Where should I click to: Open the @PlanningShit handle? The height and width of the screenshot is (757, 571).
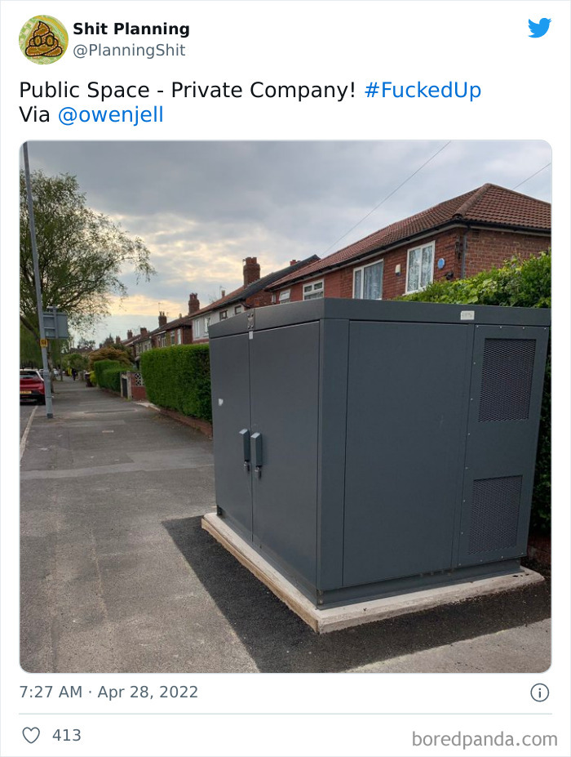click(129, 50)
